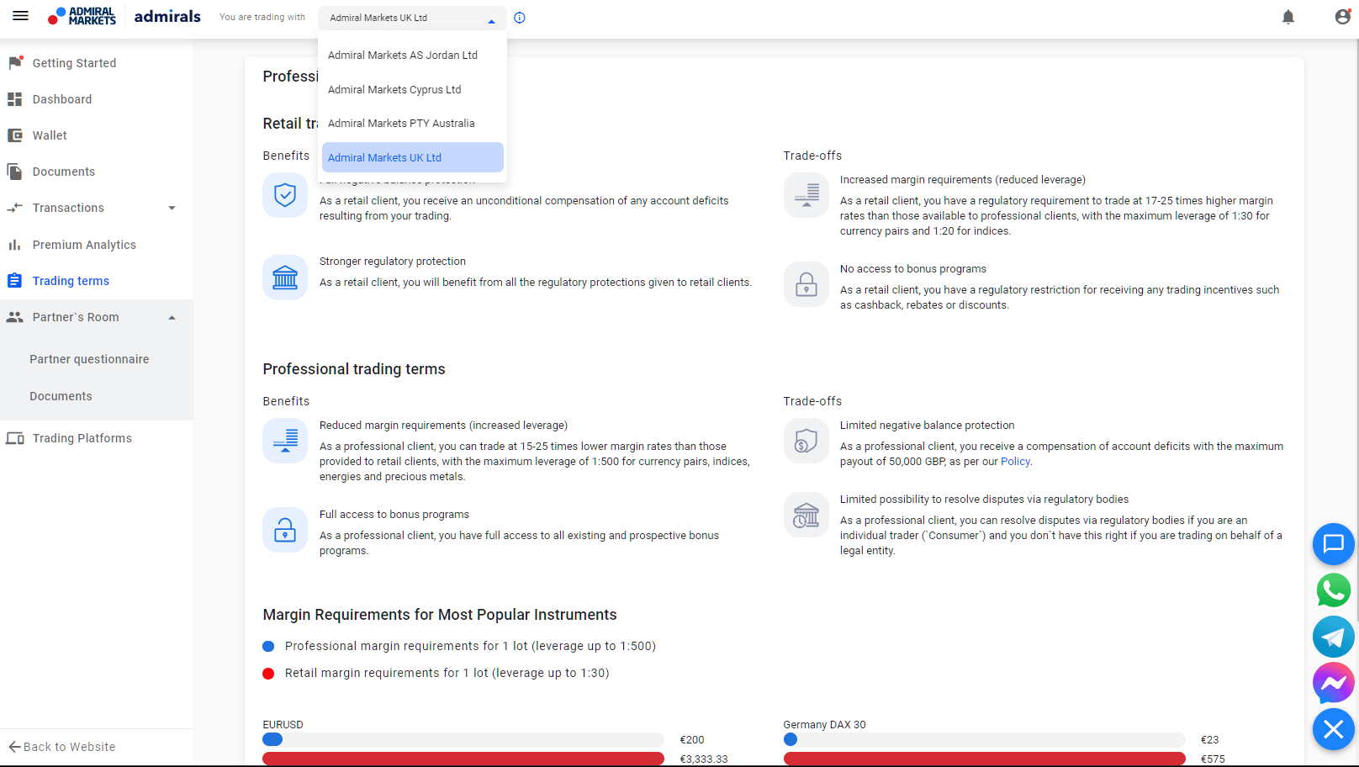Click the stronger regulatory protection bank icon
Screen dimensions: 1359x767
tap(285, 277)
